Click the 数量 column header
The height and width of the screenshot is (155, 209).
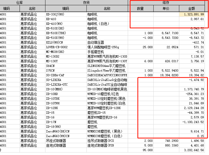(140, 9)
